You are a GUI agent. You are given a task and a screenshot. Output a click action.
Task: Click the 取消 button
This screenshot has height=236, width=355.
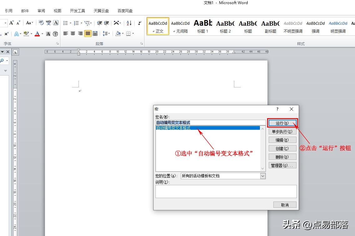pos(285,205)
